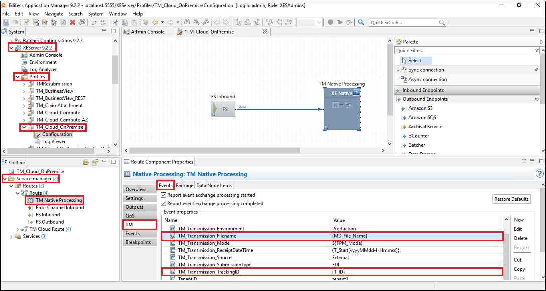The image size is (546, 291).
Task: Click in the Quick Search field
Action: click(x=404, y=22)
